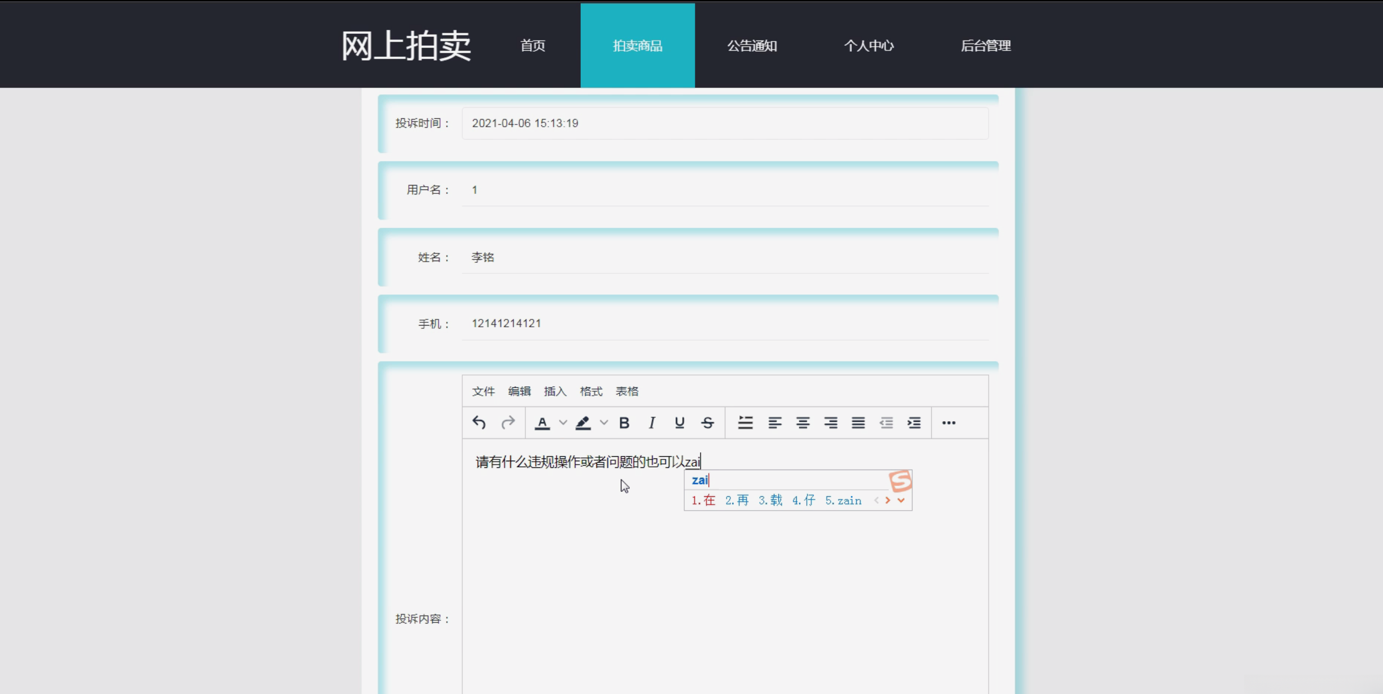Select IME candidate 5.zain

pos(843,501)
